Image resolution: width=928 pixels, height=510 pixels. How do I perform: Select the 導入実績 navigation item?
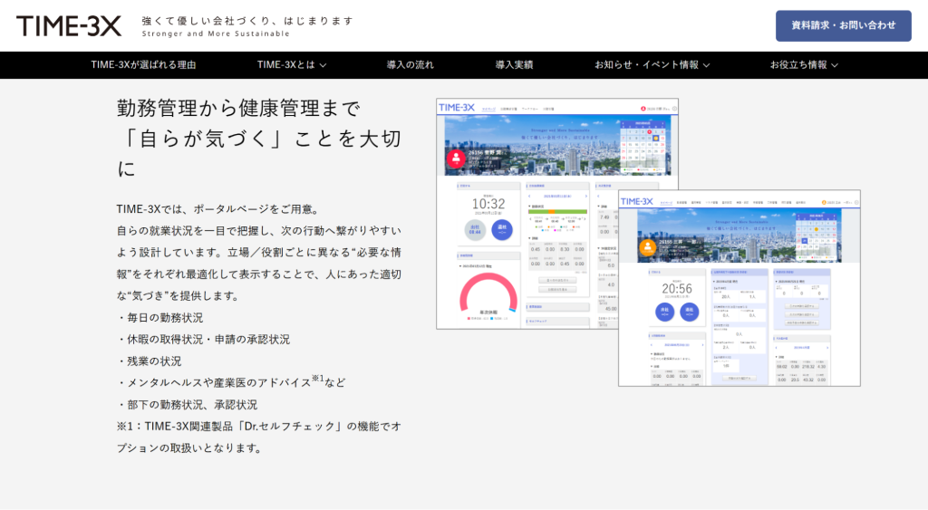point(514,65)
